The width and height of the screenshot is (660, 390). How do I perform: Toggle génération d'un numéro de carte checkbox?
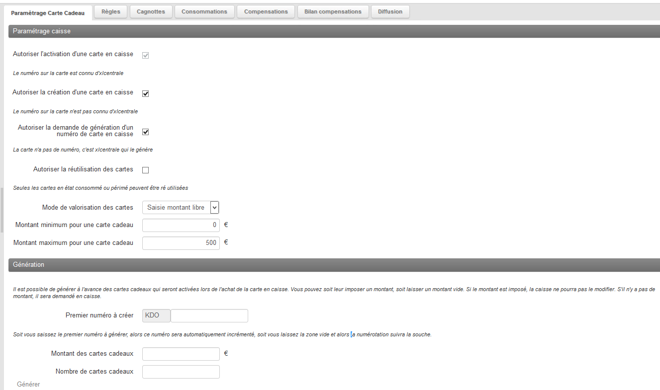pos(146,132)
